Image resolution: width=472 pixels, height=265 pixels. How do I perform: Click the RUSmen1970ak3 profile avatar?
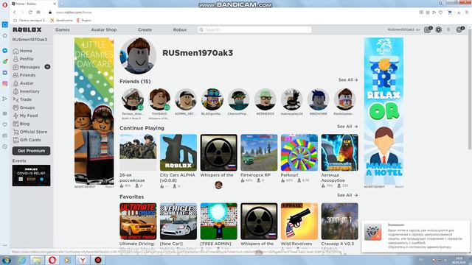[138, 56]
